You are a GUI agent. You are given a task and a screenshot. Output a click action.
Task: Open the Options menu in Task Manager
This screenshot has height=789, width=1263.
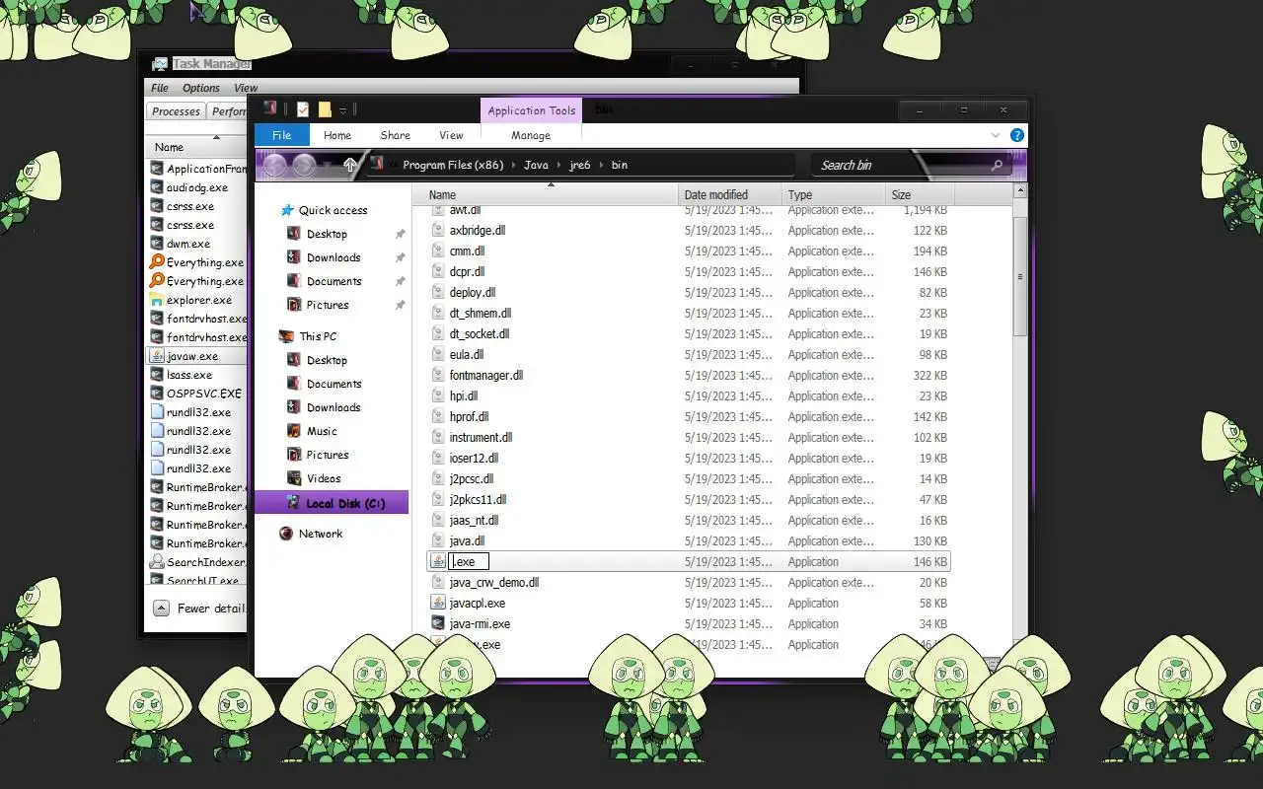[201, 88]
